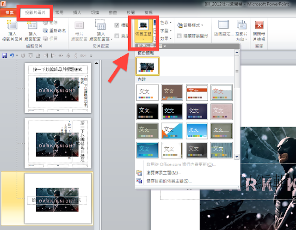
Task: Select the brown built-in theme swatch
Action: (x=172, y=92)
